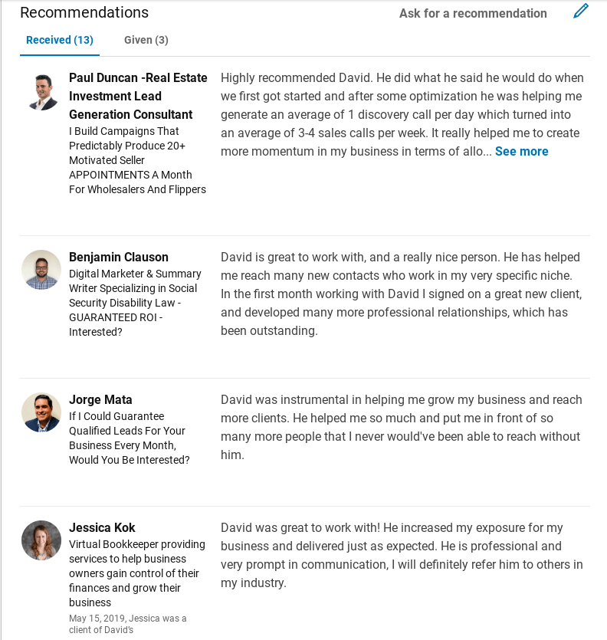Open Paul Duncan's profile photo

click(41, 92)
